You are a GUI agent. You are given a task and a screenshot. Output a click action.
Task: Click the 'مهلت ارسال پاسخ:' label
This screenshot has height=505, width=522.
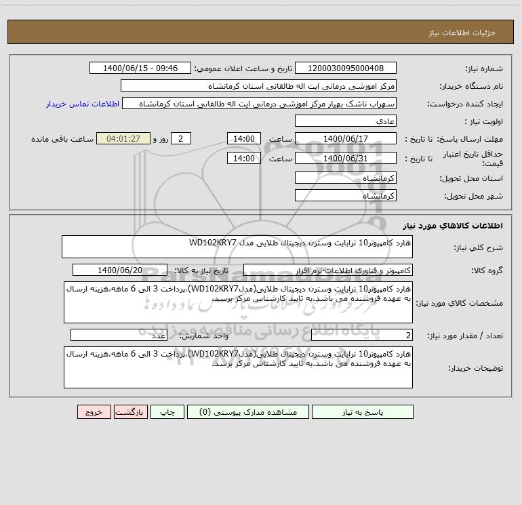coord(470,139)
